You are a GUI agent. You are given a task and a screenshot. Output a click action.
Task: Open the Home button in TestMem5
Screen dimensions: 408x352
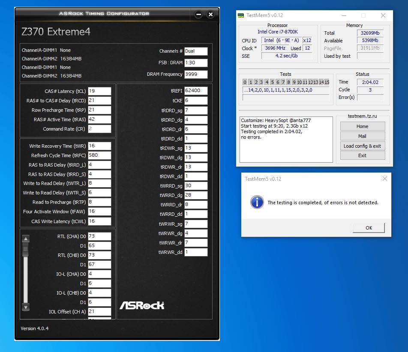pyautogui.click(x=363, y=126)
